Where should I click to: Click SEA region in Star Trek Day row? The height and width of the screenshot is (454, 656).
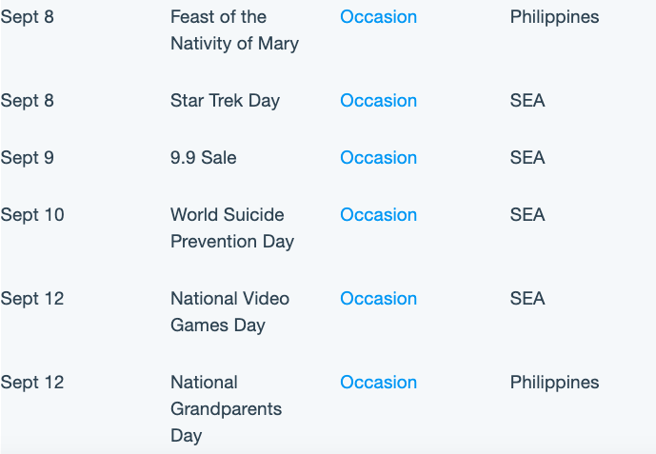(x=527, y=101)
